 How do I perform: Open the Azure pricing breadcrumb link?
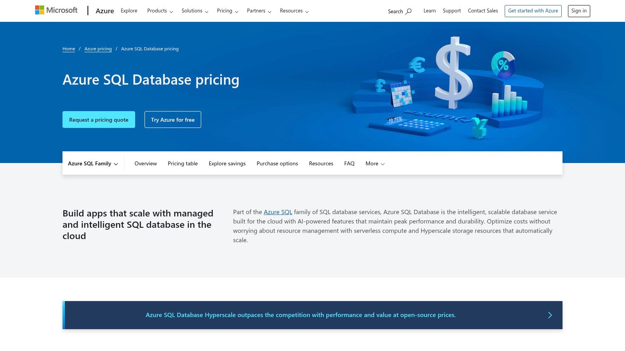tap(98, 49)
